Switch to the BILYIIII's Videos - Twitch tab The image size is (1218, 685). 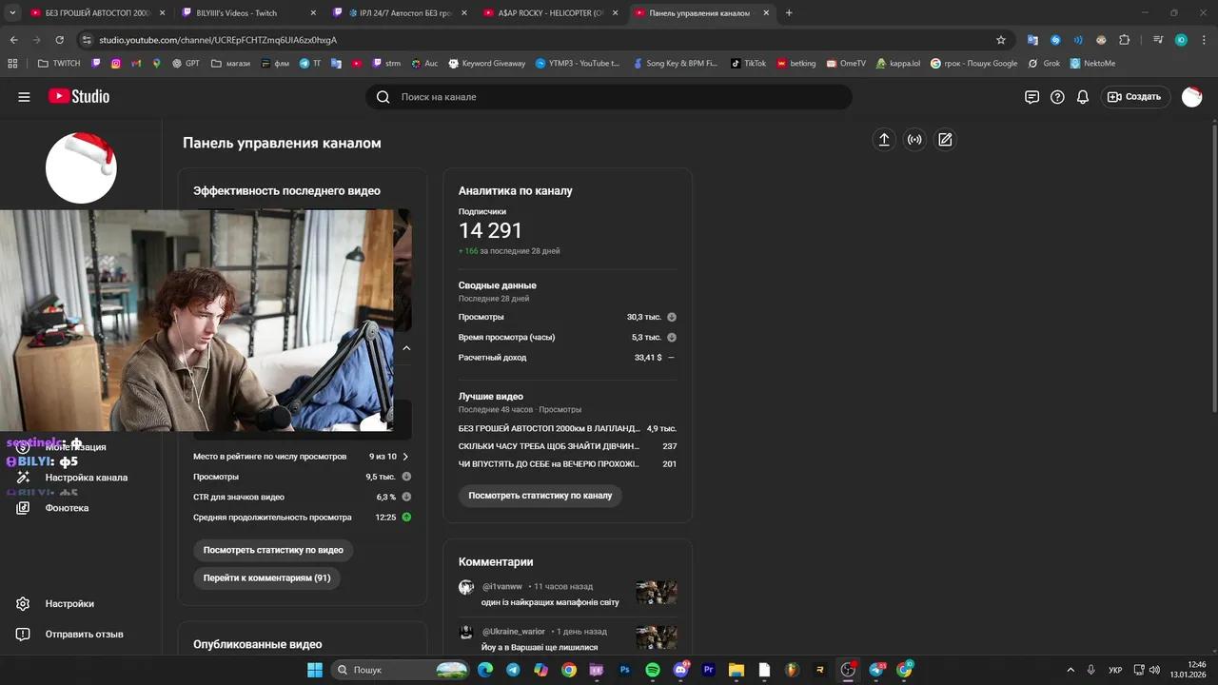[249, 13]
